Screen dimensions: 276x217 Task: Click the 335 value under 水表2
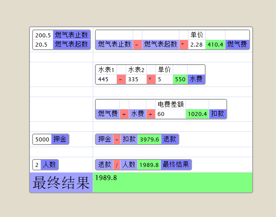coord(136,80)
